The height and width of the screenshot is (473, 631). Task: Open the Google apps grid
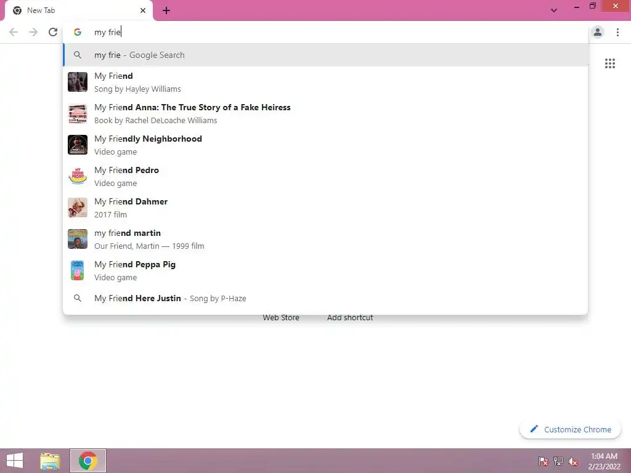pos(610,63)
